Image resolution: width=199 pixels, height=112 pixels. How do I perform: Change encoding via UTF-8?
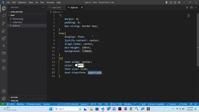pyautogui.click(x=93, y=104)
